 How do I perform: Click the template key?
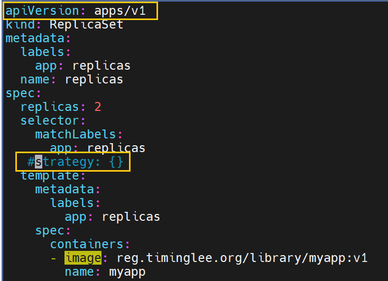point(50,175)
